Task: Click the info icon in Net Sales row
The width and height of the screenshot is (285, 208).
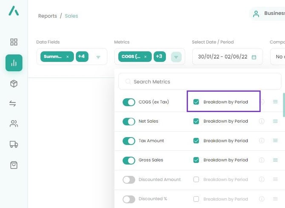Action: pyautogui.click(x=262, y=121)
